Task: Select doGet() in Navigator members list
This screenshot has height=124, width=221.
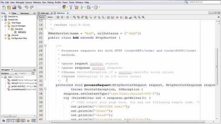Action: point(22,80)
